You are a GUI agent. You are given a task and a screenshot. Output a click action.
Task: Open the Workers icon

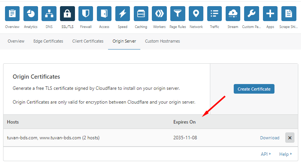click(159, 13)
